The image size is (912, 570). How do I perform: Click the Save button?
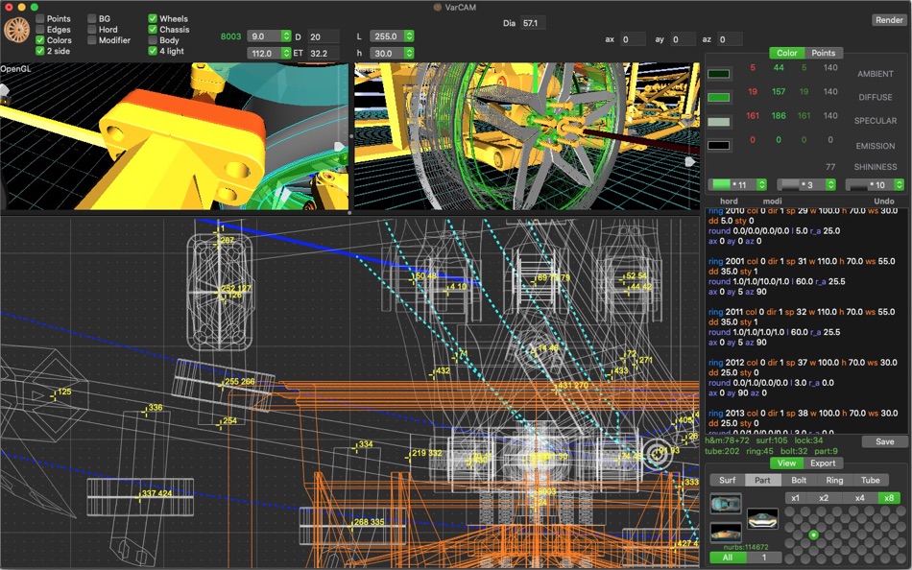pyautogui.click(x=885, y=442)
